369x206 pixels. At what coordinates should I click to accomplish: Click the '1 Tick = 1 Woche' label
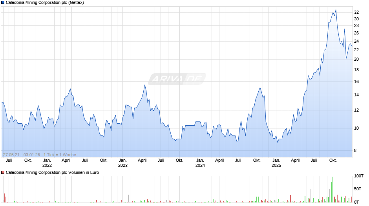point(60,155)
